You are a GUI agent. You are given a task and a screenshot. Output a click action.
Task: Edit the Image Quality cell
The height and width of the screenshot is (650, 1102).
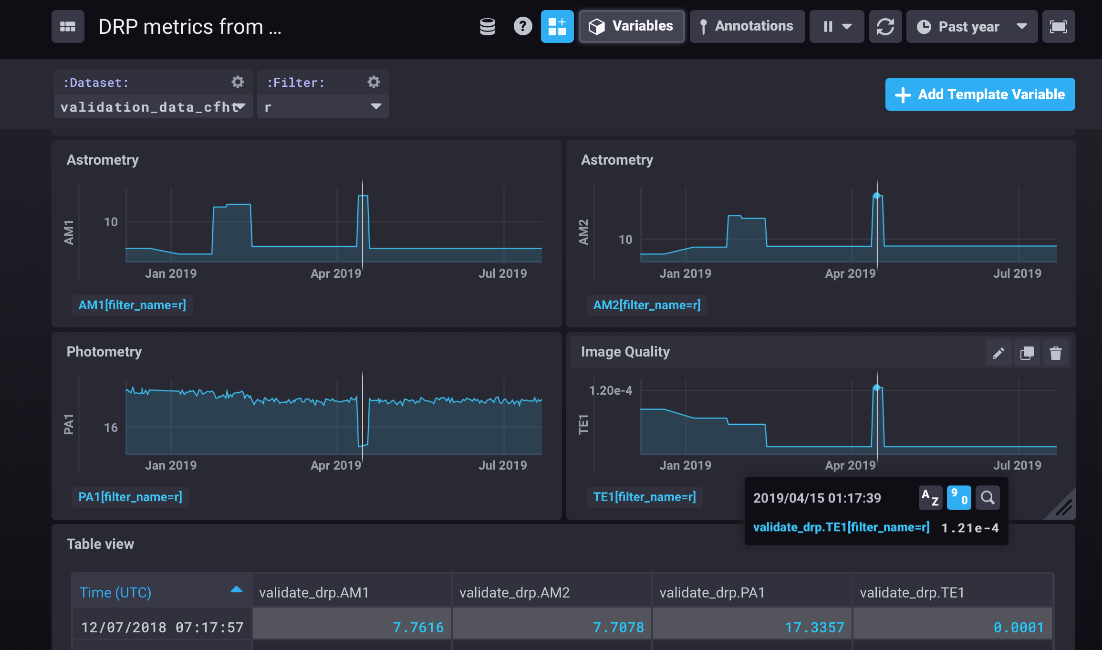click(x=998, y=353)
